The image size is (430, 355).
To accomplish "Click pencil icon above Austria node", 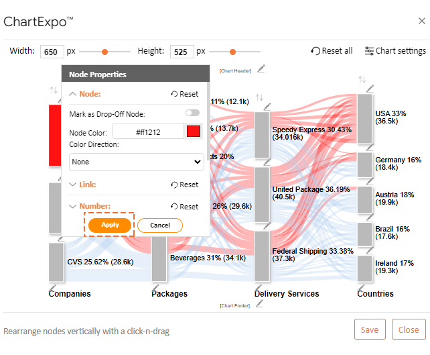I will point(370,181).
